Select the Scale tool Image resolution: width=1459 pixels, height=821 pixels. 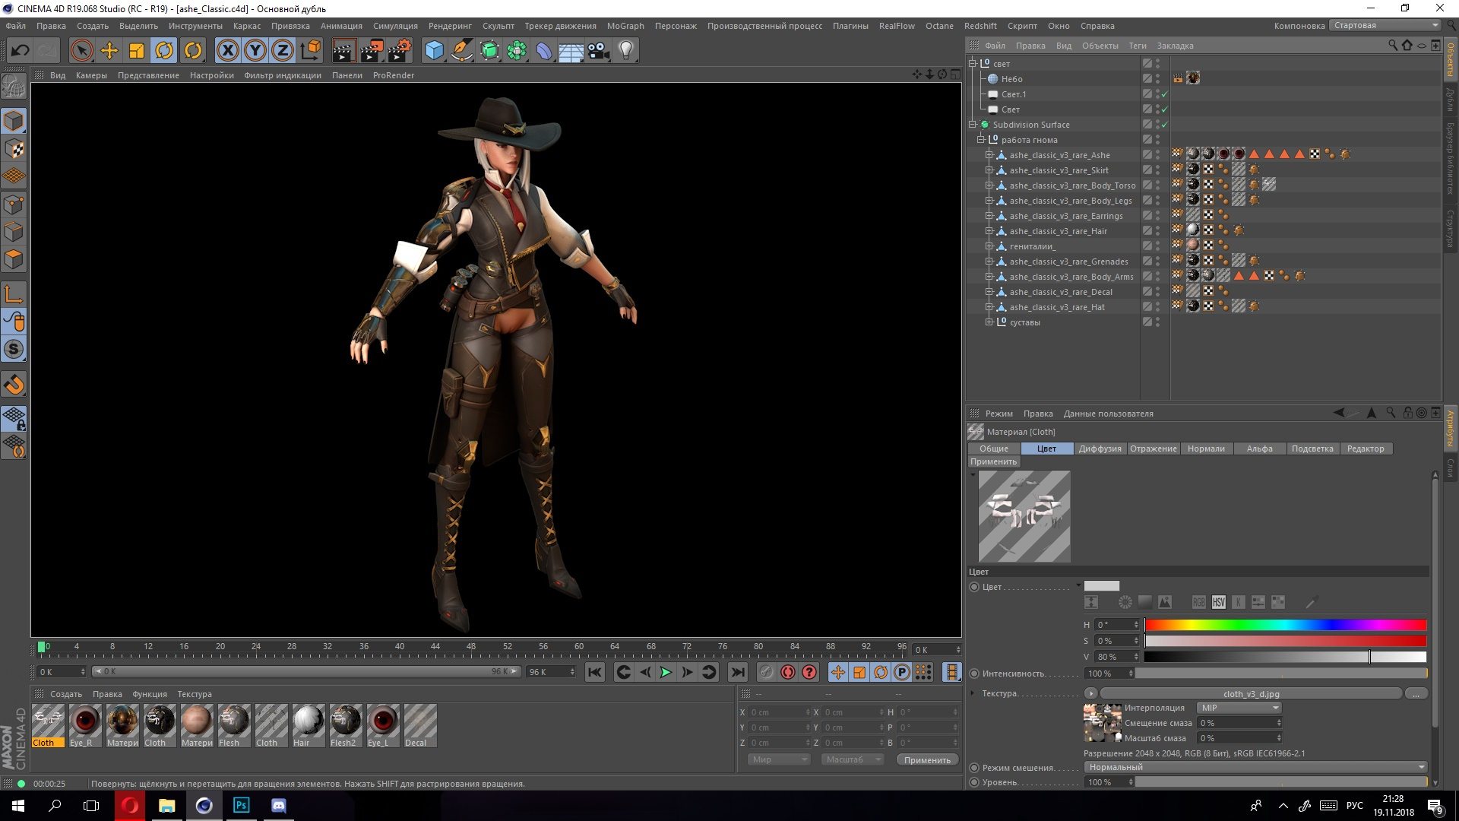tap(137, 51)
